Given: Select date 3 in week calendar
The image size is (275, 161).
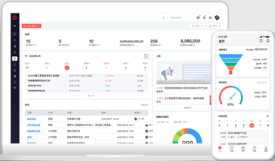Looking at the screenshot, I should point(86,68).
